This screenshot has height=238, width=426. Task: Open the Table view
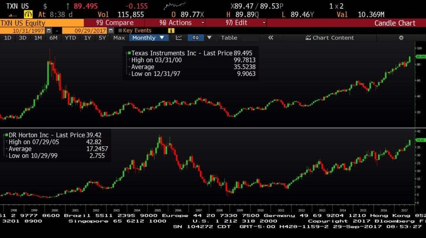point(229,38)
